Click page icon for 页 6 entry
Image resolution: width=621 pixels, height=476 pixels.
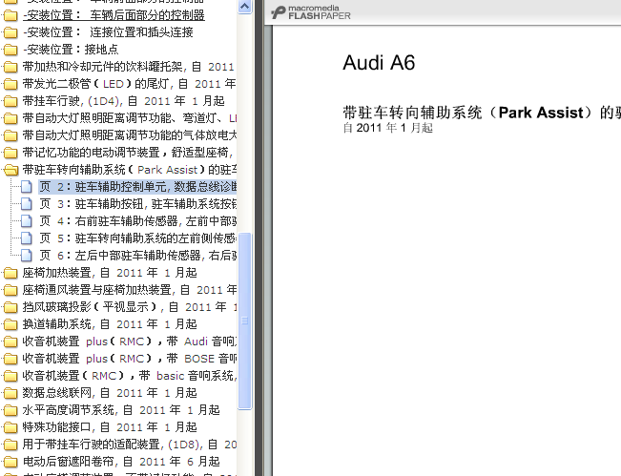coord(27,256)
